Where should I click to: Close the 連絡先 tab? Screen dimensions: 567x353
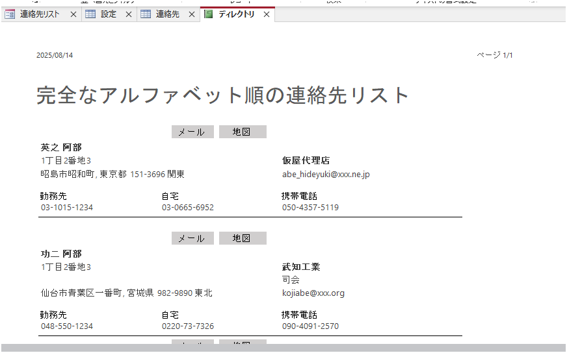pos(192,14)
